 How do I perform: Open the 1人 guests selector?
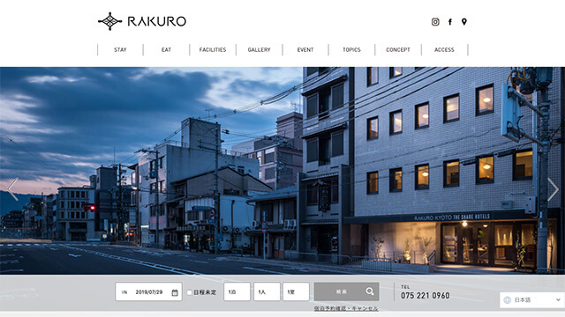[x=267, y=291]
